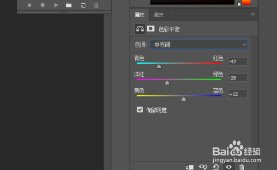This screenshot has height=170, width=277.
Task: Select the layer mask icon
Action: pos(151,29)
